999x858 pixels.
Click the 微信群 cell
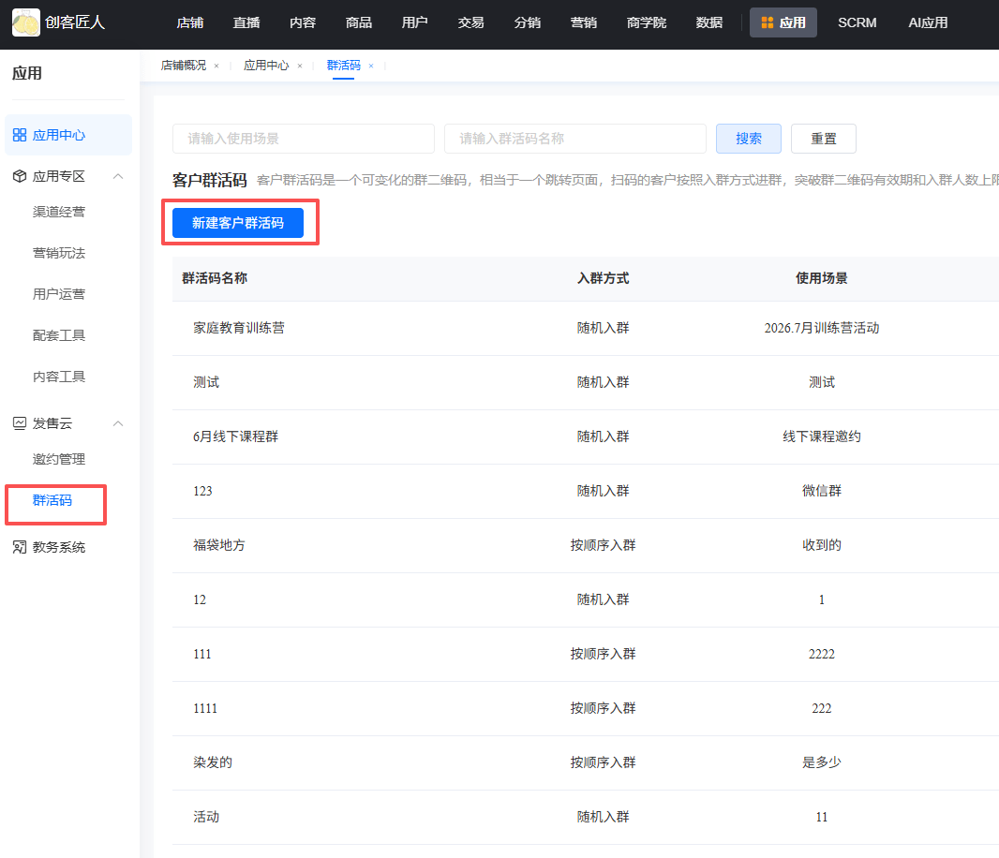click(x=821, y=491)
